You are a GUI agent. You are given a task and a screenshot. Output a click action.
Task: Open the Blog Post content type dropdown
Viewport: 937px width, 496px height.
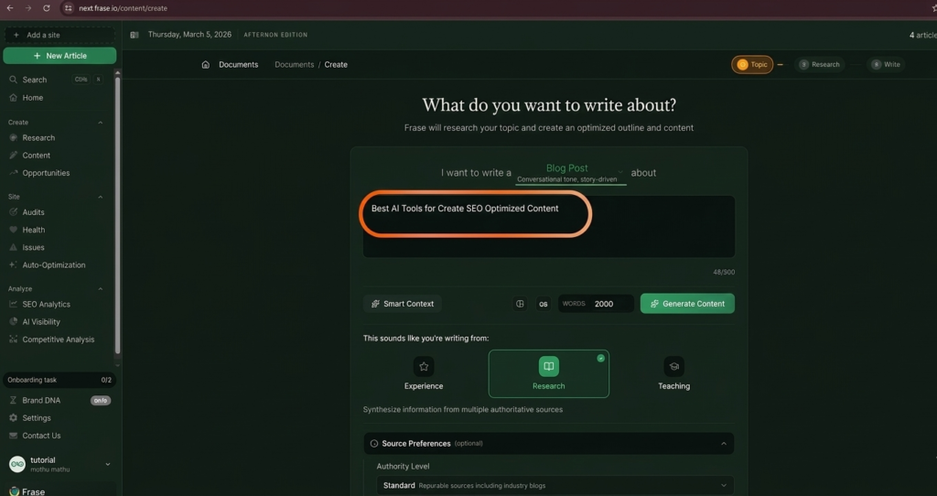click(571, 173)
